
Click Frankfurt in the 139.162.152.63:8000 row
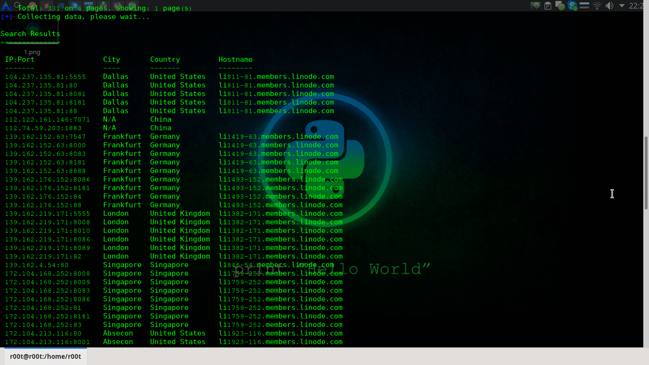[x=122, y=145]
